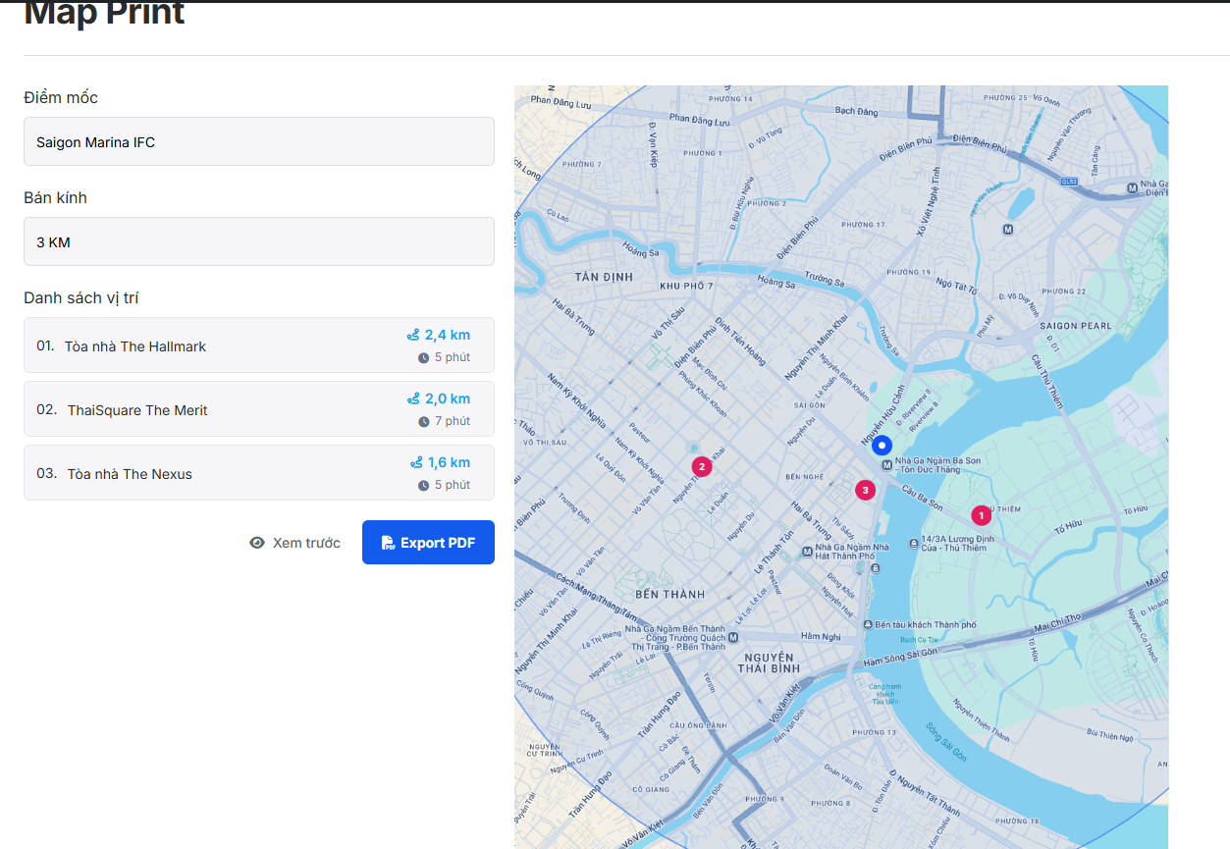
Task: Select the pink marker numbered 2
Action: coord(701,466)
